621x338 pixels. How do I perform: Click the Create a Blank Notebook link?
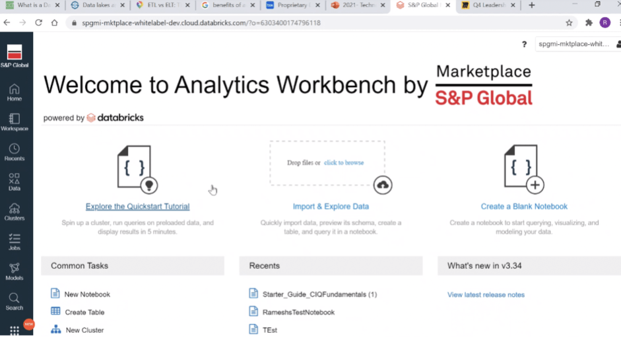click(x=524, y=207)
